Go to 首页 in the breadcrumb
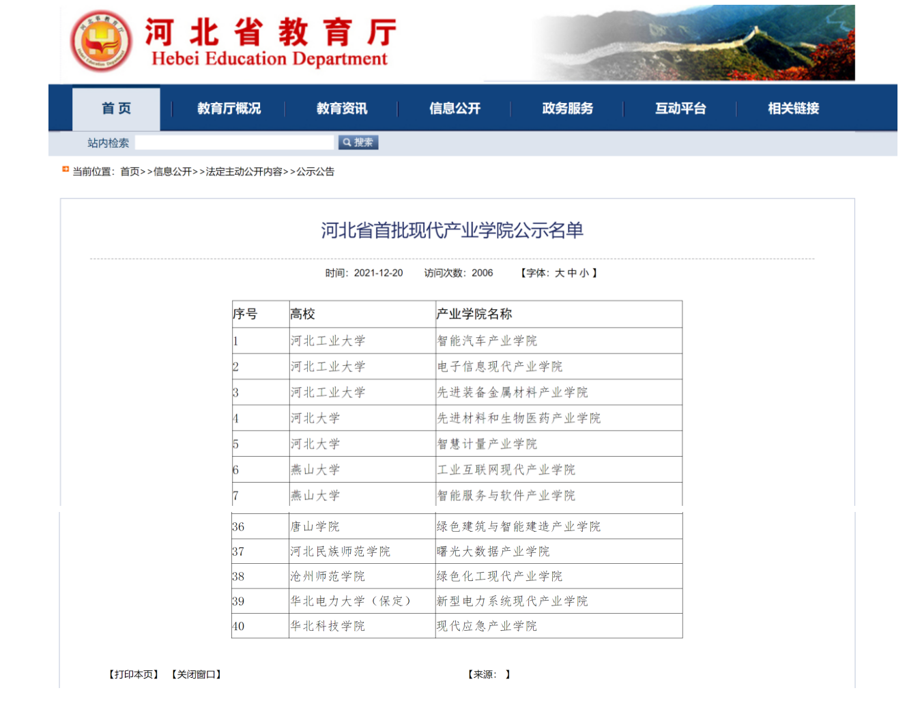This screenshot has height=727, width=920. point(130,172)
